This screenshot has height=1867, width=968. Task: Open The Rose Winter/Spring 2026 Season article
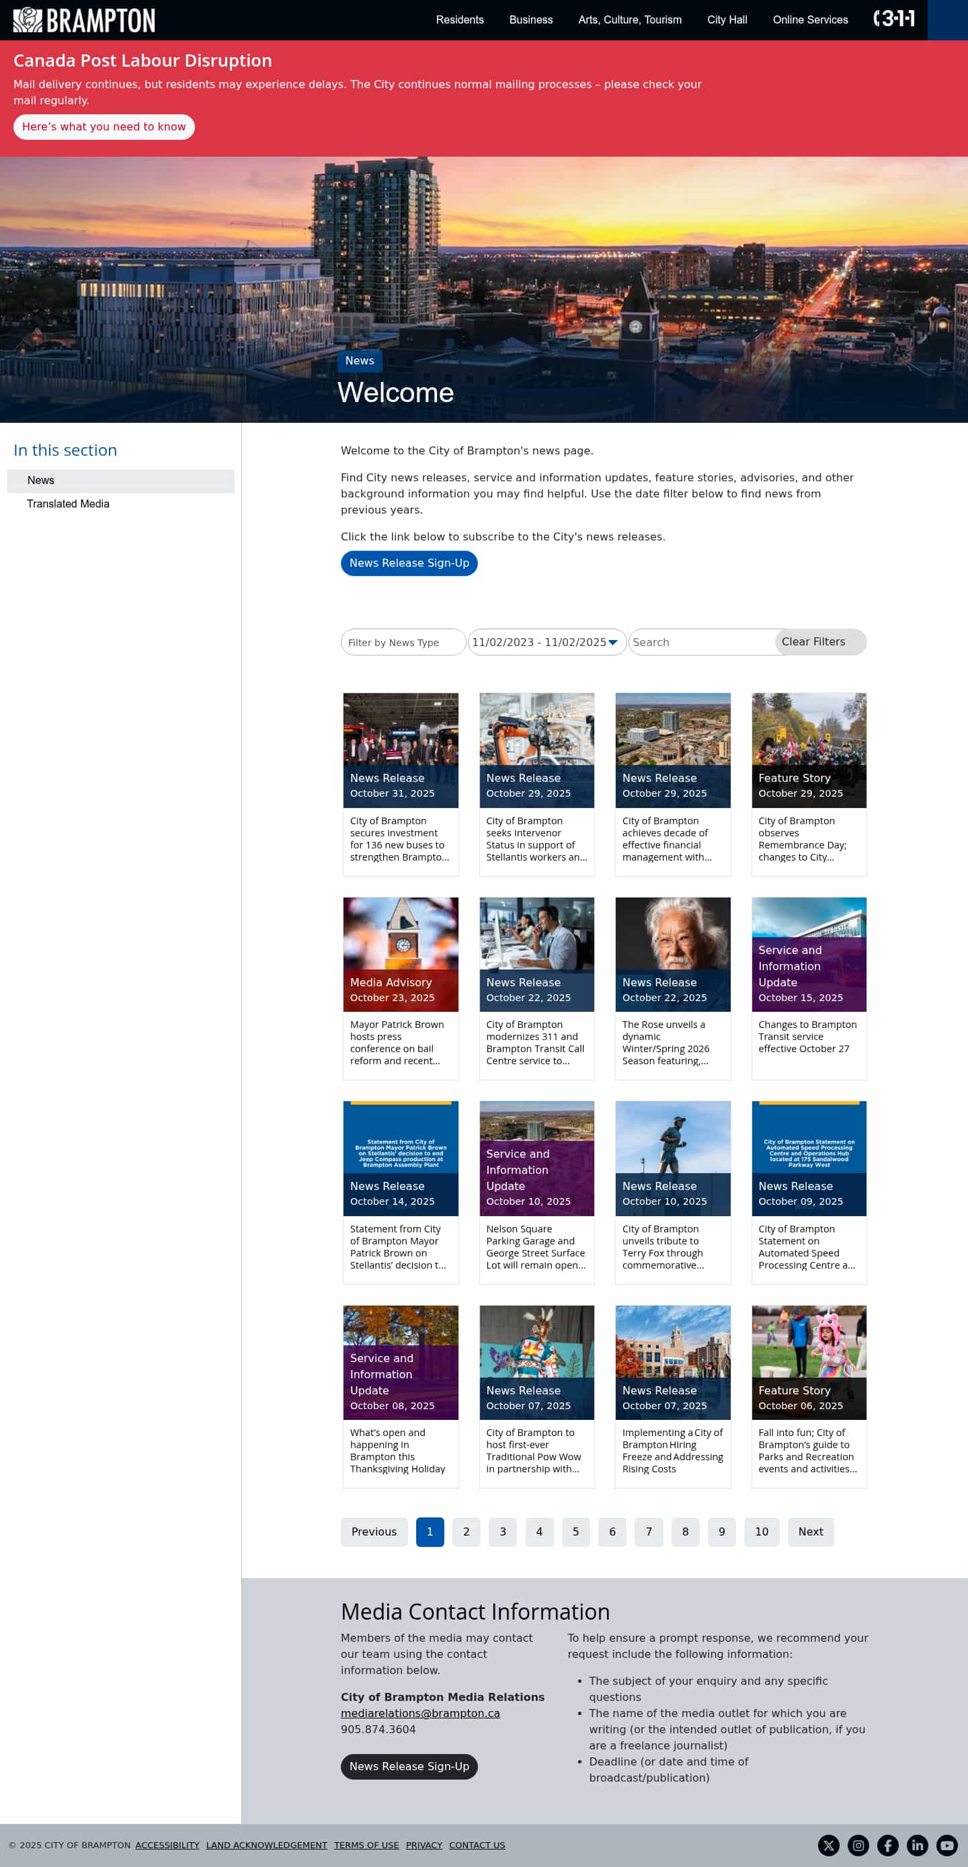(x=673, y=988)
